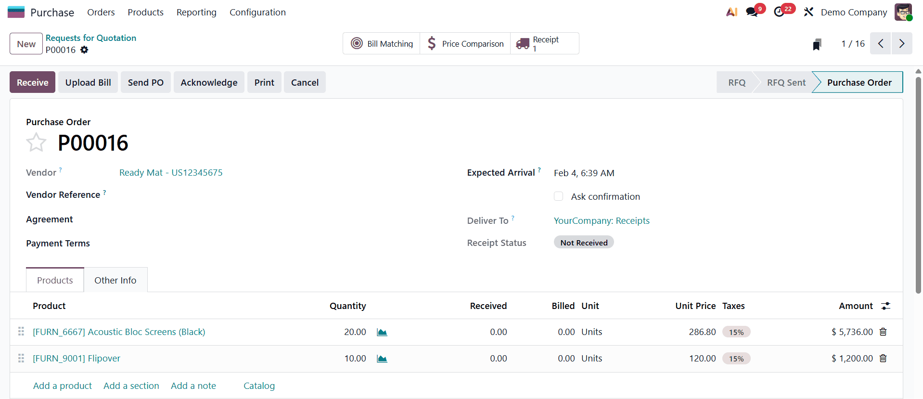
Task: Grab the drag handle of Flipover row
Action: [x=21, y=358]
